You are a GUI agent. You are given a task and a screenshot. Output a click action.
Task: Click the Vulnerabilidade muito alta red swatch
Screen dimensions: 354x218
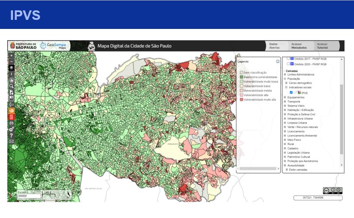(241, 100)
